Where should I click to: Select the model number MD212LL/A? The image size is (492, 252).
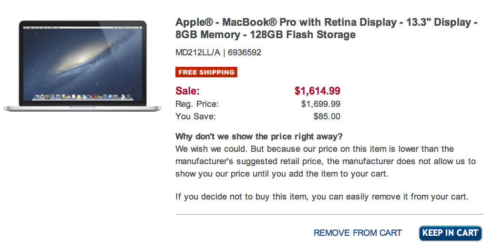tap(198, 52)
